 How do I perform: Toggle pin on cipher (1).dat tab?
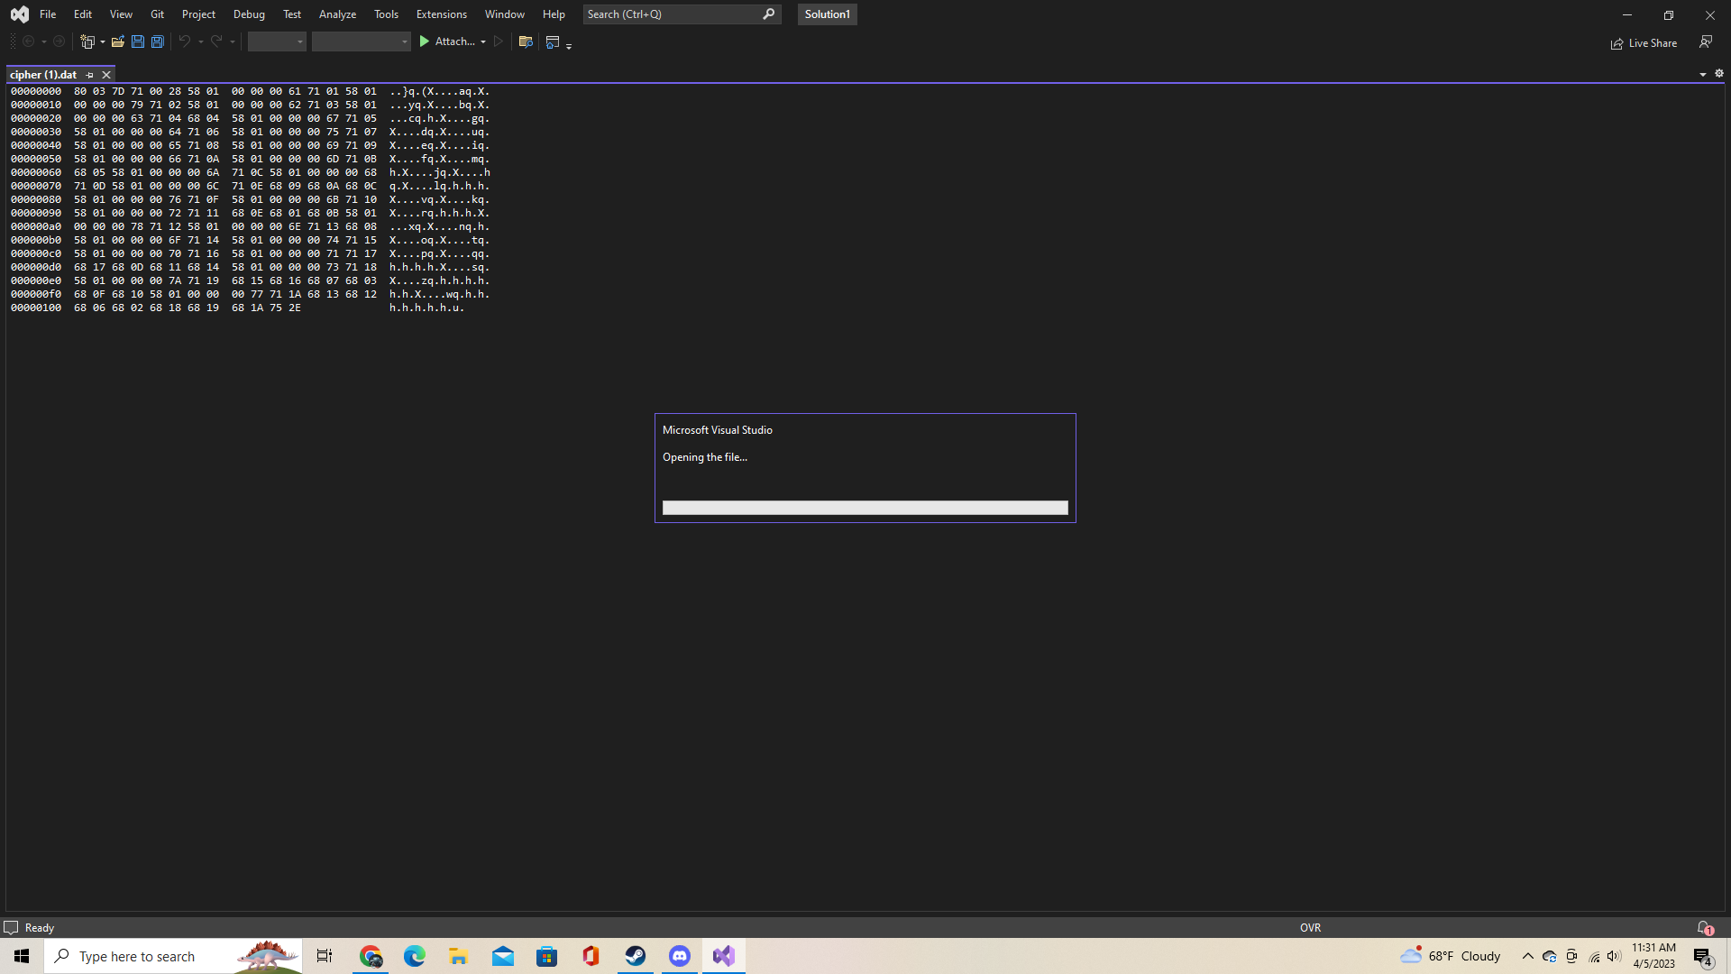(90, 75)
